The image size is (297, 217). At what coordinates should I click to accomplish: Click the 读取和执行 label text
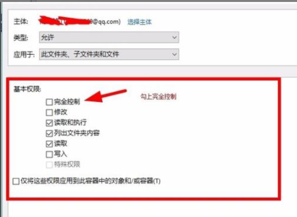70,123
